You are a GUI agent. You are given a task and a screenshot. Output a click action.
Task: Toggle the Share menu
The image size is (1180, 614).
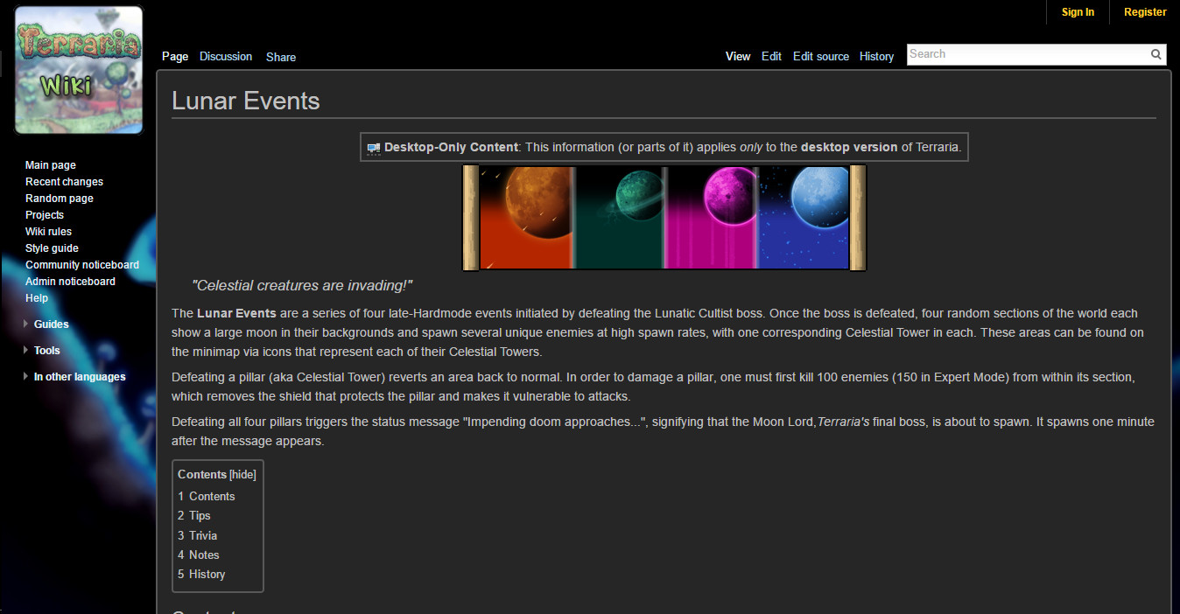coord(280,57)
